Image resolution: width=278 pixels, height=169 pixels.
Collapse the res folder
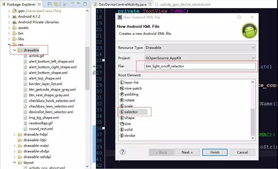(x=9, y=44)
